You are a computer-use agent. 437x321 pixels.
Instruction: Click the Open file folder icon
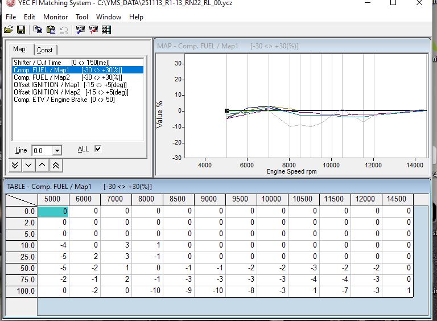(x=8, y=30)
